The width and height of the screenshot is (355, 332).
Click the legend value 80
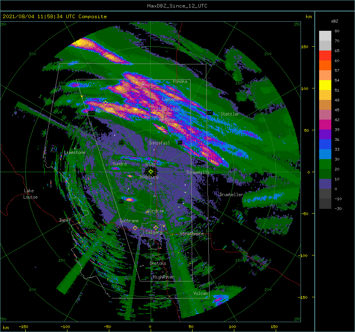point(337,31)
